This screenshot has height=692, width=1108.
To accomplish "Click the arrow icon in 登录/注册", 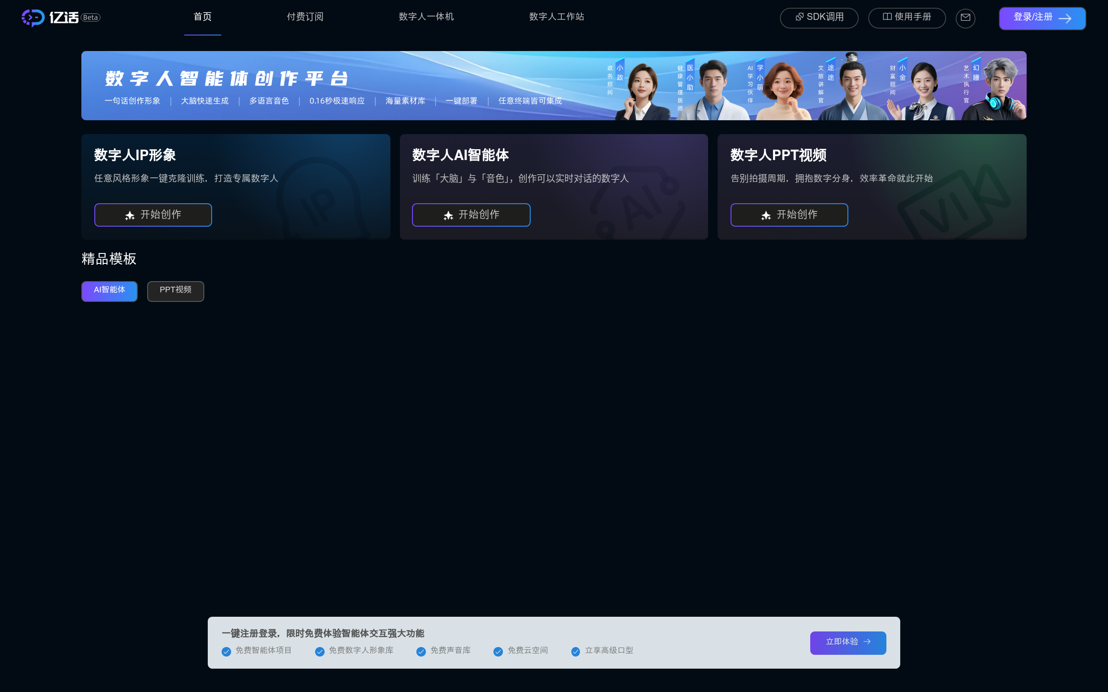I will [x=1065, y=18].
